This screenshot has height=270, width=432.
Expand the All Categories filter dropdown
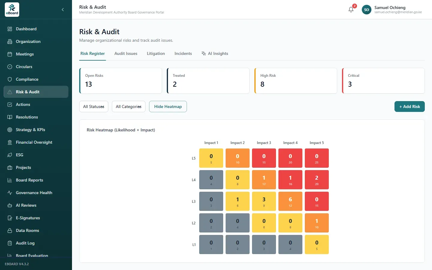click(129, 106)
